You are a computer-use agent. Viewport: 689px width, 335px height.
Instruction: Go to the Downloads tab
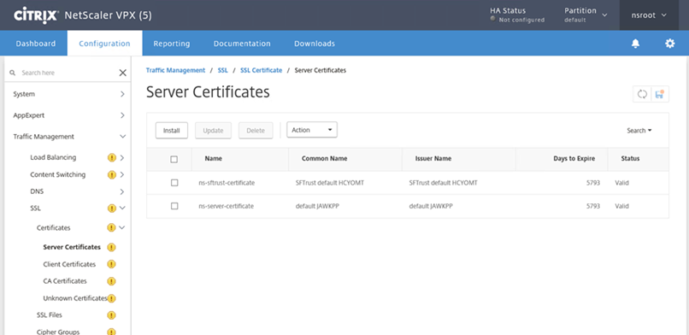pyautogui.click(x=315, y=44)
